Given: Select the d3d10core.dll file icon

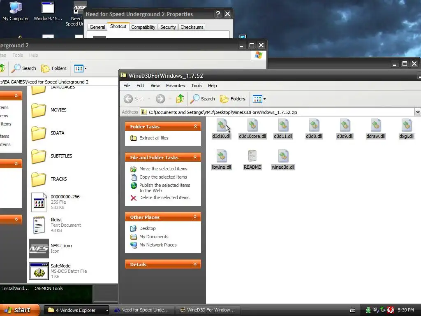Looking at the screenshot, I should 252,125.
